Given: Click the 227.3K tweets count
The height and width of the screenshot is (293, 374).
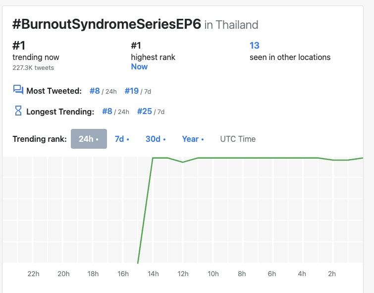Looking at the screenshot, I should [x=33, y=68].
